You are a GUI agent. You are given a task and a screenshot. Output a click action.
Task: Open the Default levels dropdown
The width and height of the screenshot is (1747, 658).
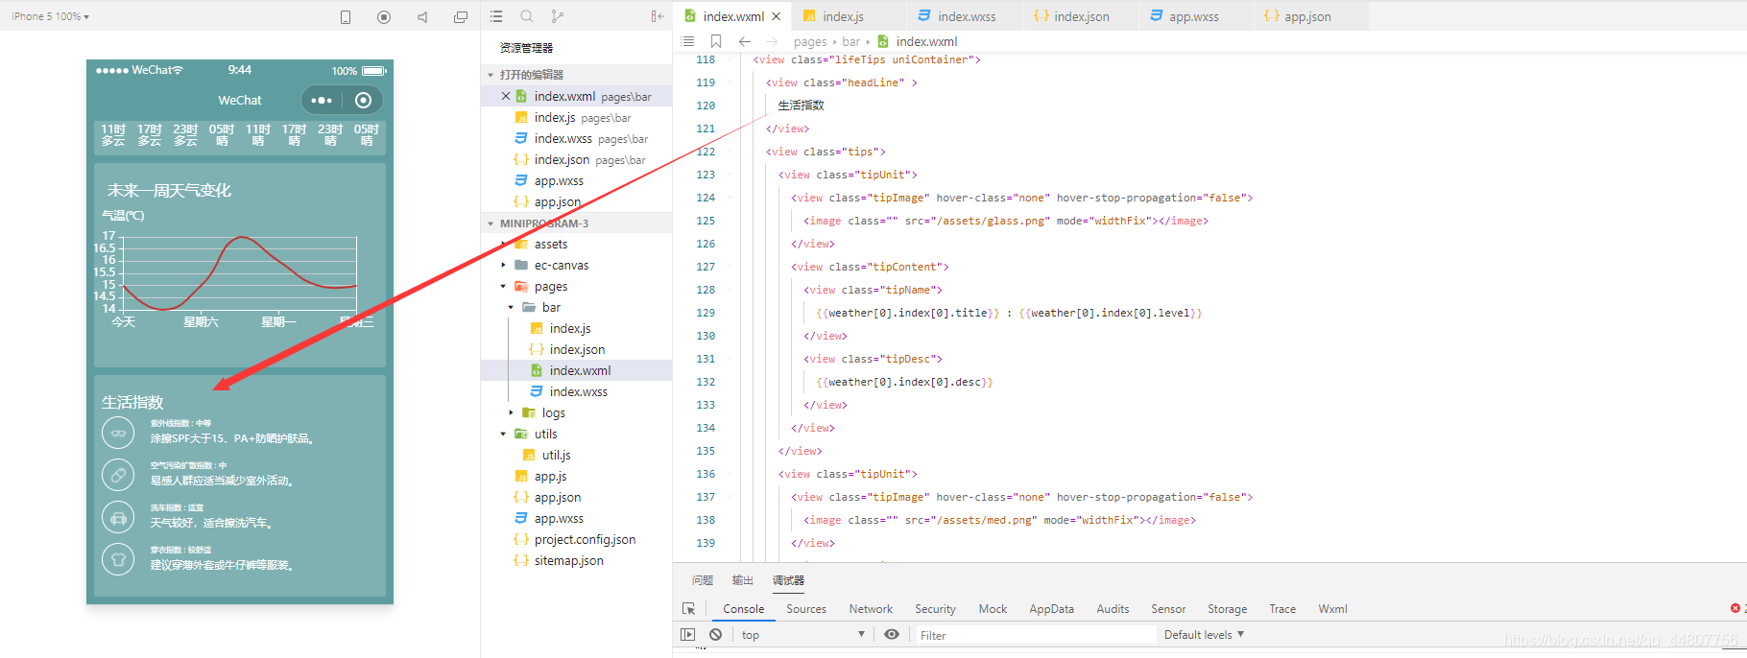pyautogui.click(x=1204, y=635)
